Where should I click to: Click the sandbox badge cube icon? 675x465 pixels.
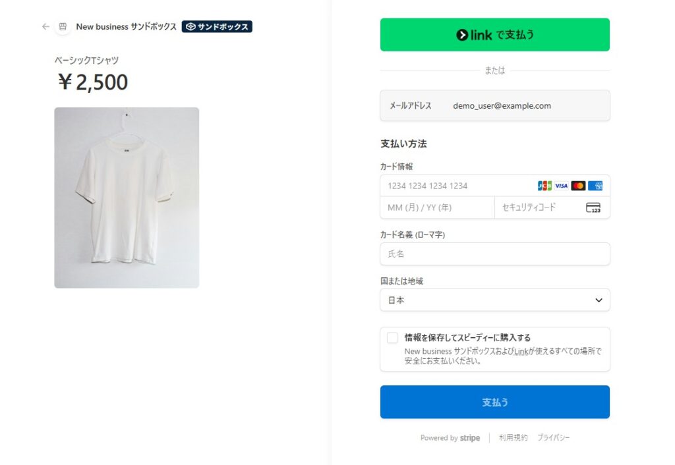click(191, 27)
